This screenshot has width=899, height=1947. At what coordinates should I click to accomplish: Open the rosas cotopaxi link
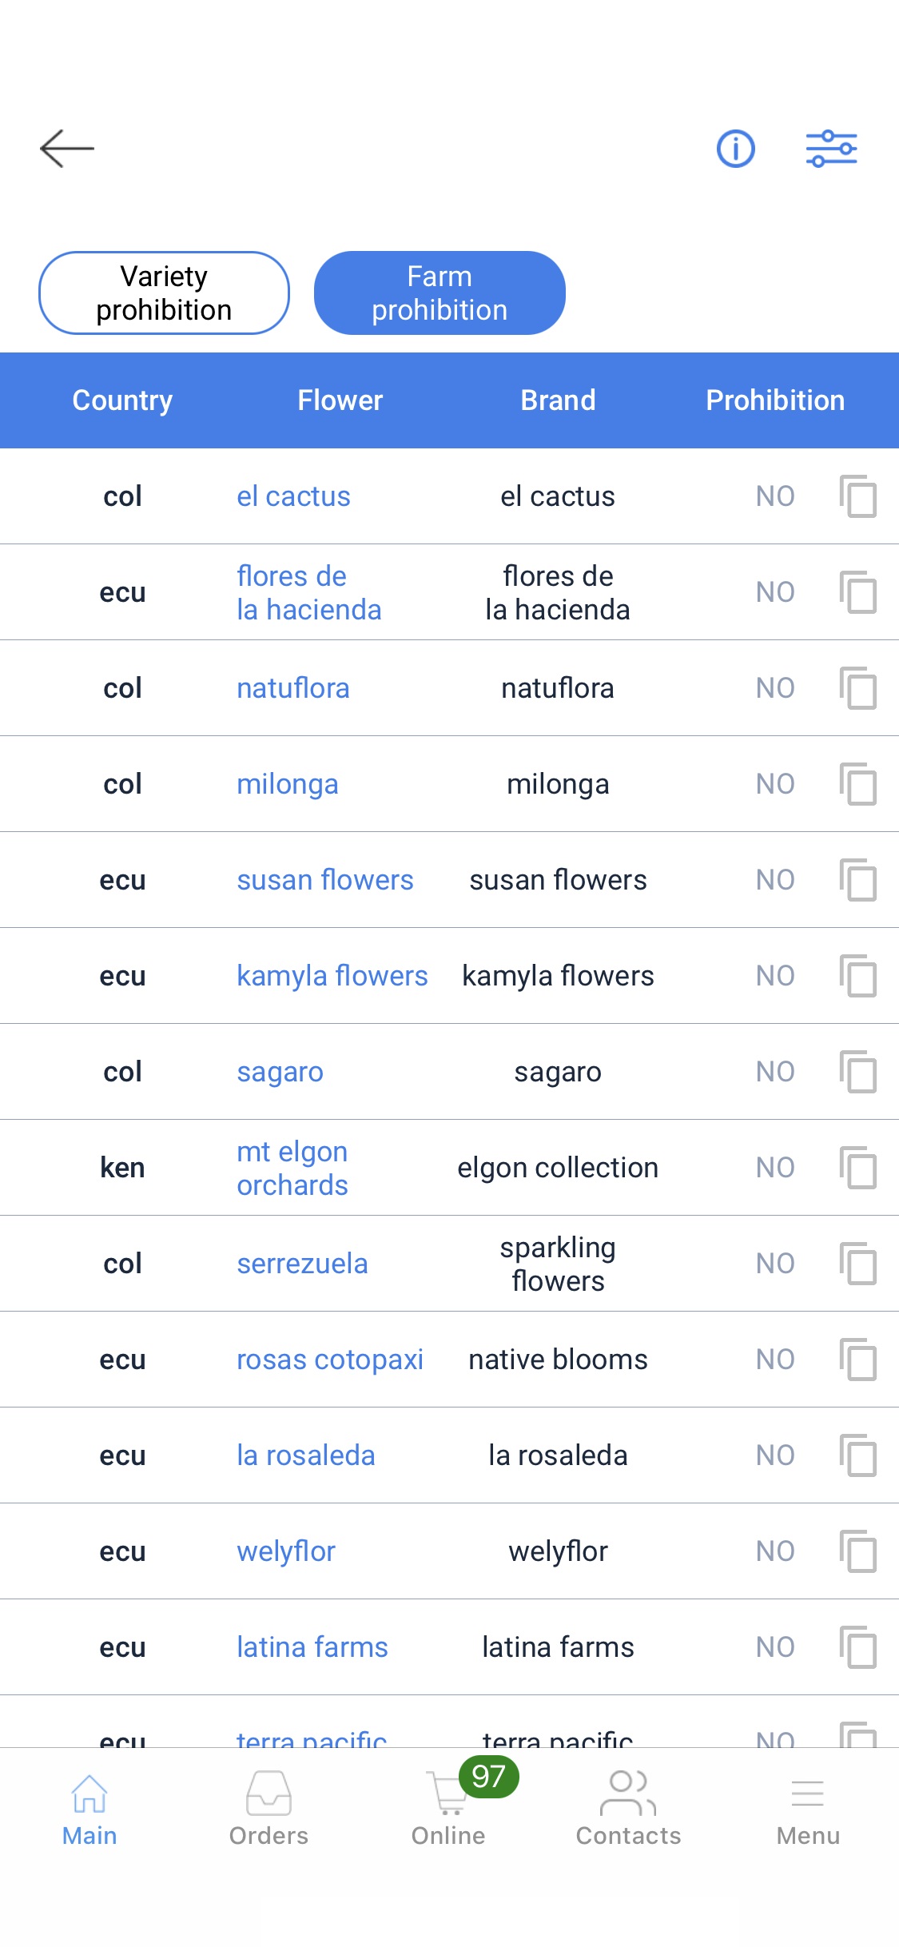coord(330,1360)
